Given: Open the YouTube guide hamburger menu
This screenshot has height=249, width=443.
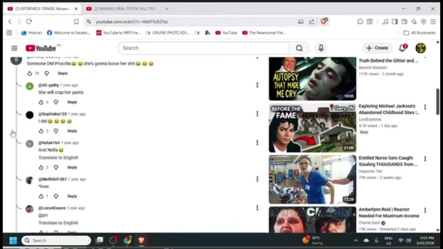Looking at the screenshot, I should (14, 48).
